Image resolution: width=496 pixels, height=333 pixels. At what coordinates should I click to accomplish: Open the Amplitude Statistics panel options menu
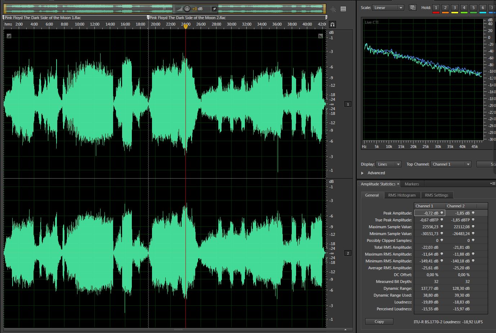[x=492, y=184]
